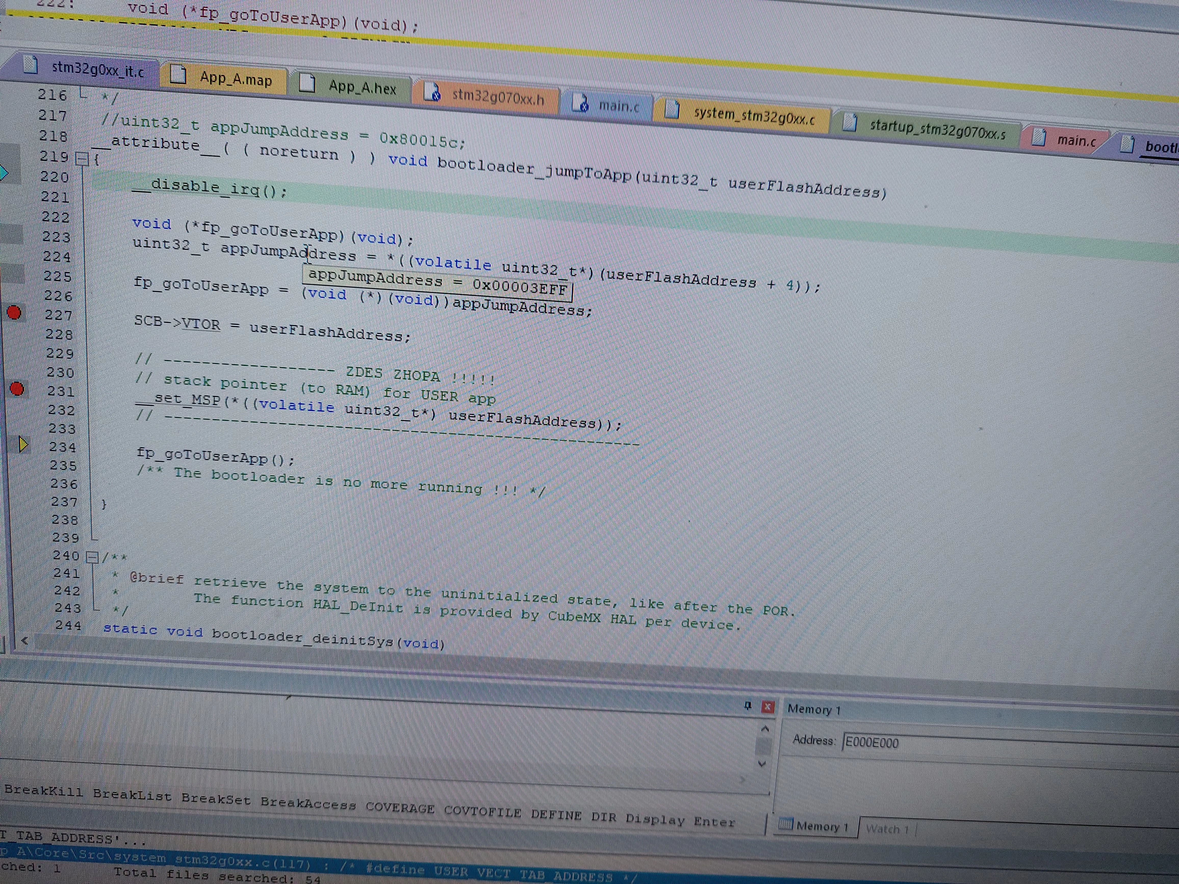Image resolution: width=1179 pixels, height=884 pixels.
Task: Click the editor horizontal scroll left arrow
Action: pyautogui.click(x=24, y=641)
